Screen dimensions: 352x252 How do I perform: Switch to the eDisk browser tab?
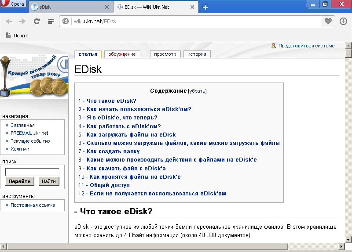click(x=71, y=7)
